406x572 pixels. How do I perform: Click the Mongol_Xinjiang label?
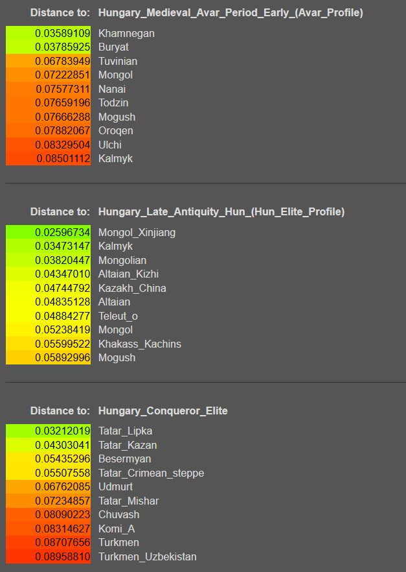[137, 232]
